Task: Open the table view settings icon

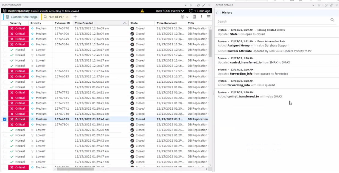Action: 194,17
